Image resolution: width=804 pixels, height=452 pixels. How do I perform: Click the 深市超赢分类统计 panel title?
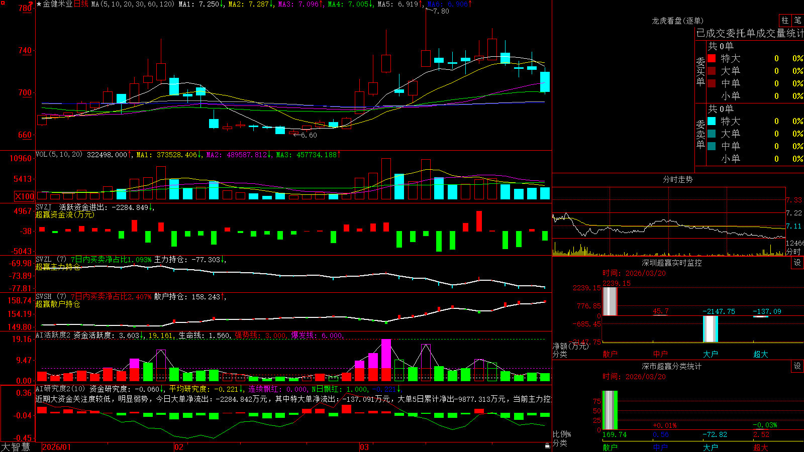672,367
